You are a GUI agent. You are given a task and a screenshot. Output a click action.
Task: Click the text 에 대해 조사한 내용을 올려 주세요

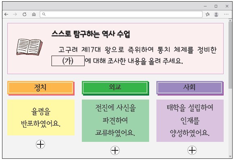134,61
